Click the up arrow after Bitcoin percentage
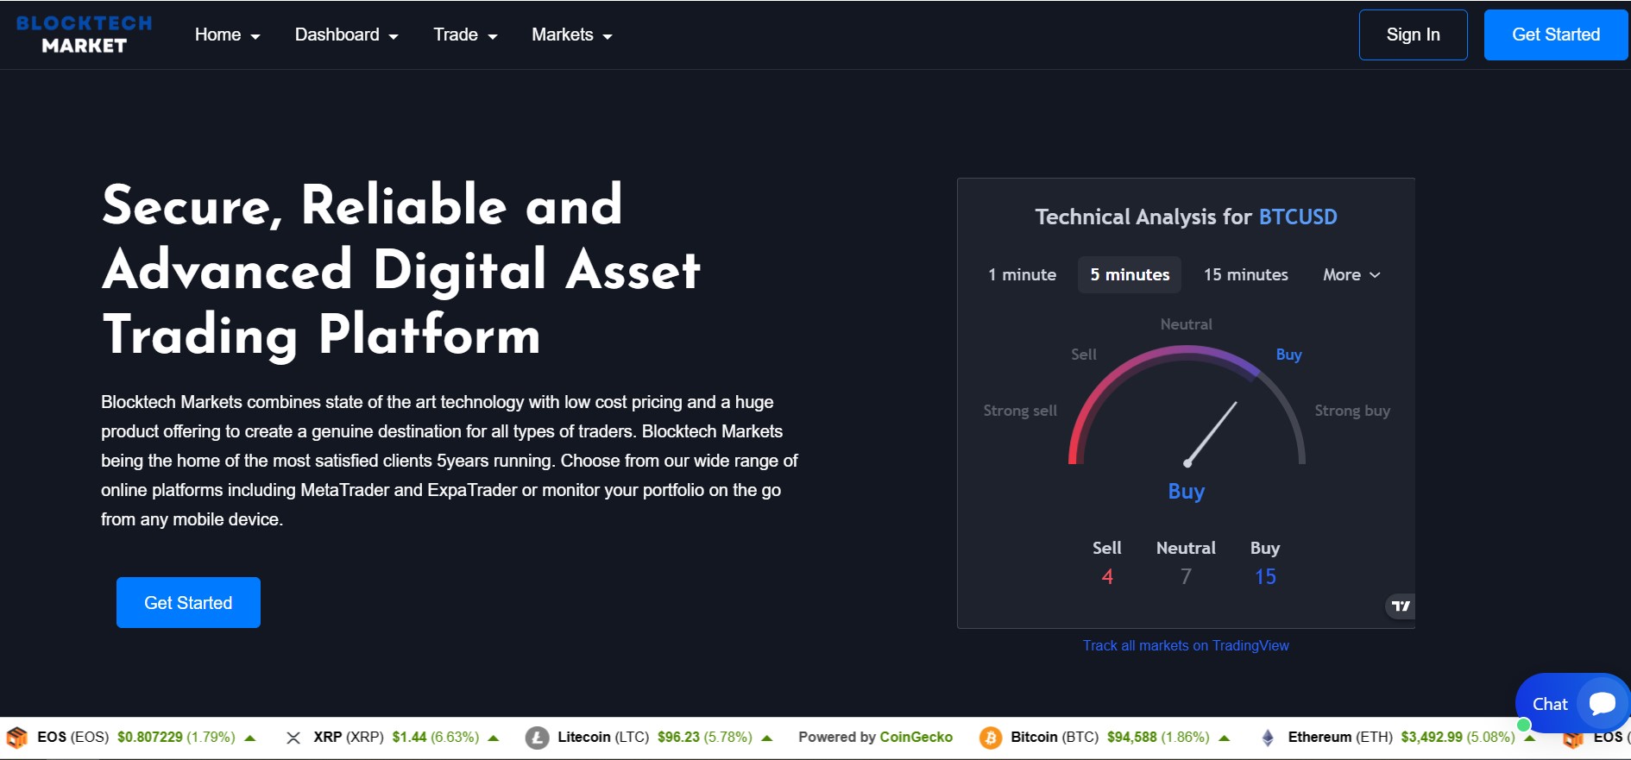Screen dimensions: 1631x760 coord(1224,738)
